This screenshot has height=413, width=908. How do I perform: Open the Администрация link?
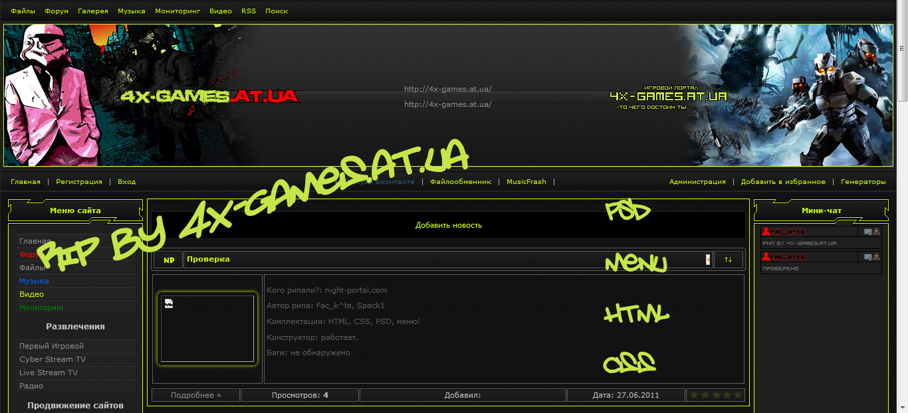click(x=697, y=182)
